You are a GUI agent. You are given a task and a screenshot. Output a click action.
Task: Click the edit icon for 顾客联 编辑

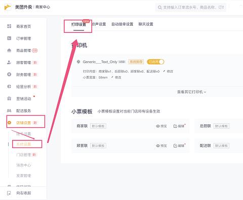(175, 145)
